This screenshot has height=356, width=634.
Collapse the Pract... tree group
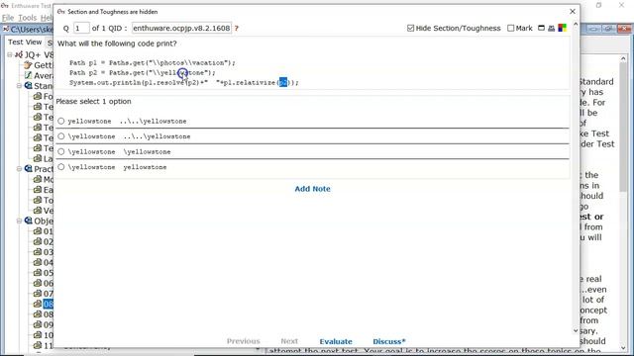[x=19, y=169]
